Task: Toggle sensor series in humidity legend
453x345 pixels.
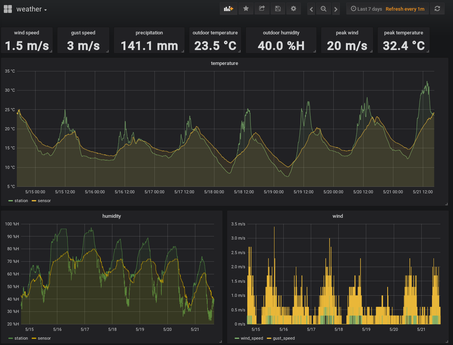Action: pos(44,338)
